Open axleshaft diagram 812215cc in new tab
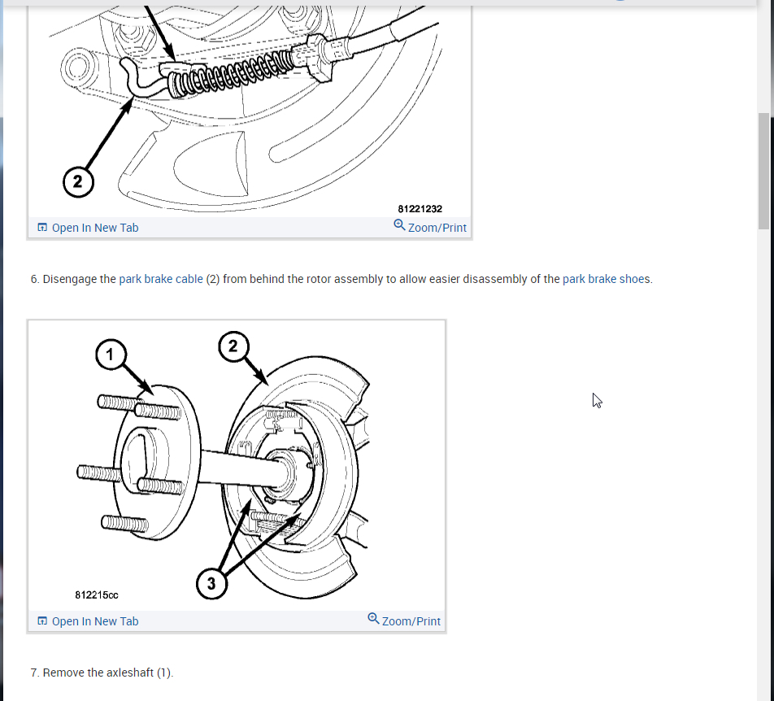 pyautogui.click(x=89, y=621)
